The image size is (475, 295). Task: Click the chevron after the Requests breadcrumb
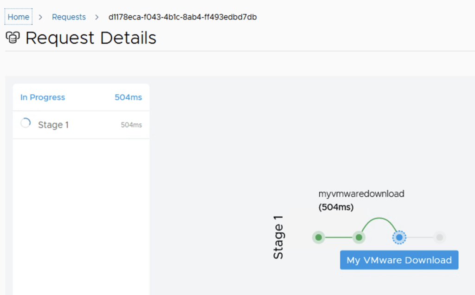click(97, 17)
